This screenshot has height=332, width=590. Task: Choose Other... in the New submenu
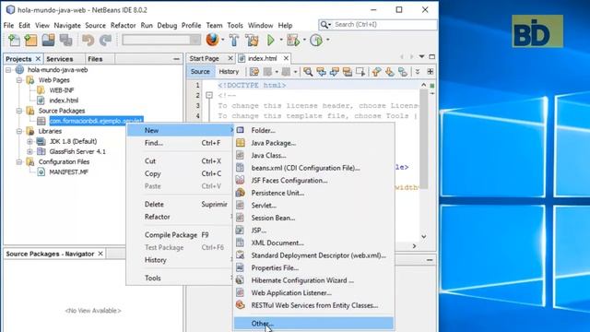(313, 323)
